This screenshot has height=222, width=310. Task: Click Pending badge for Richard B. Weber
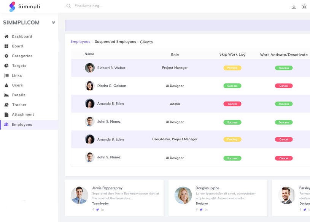pos(232,68)
